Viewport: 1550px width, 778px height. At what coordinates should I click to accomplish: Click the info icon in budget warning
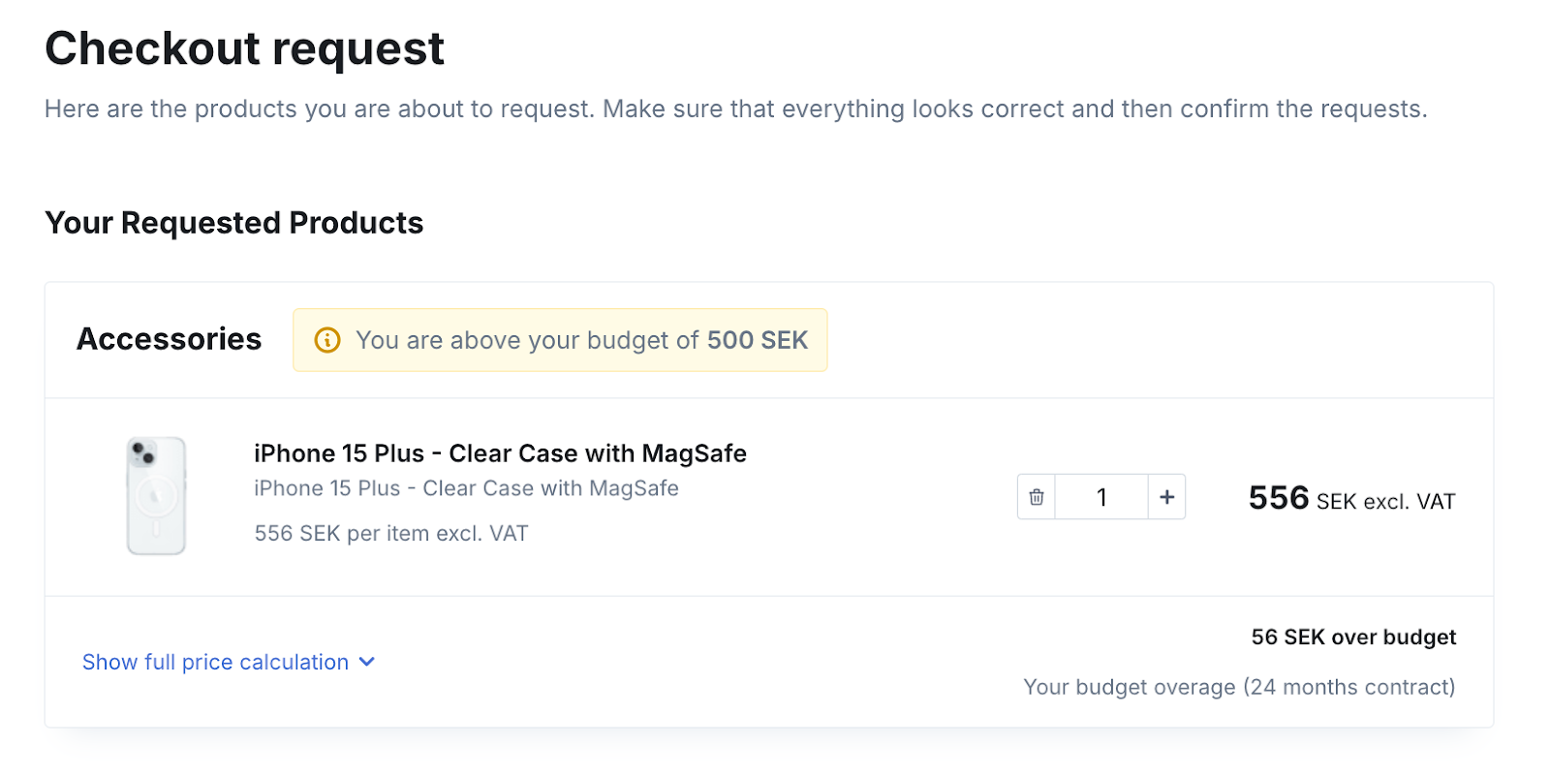(327, 340)
